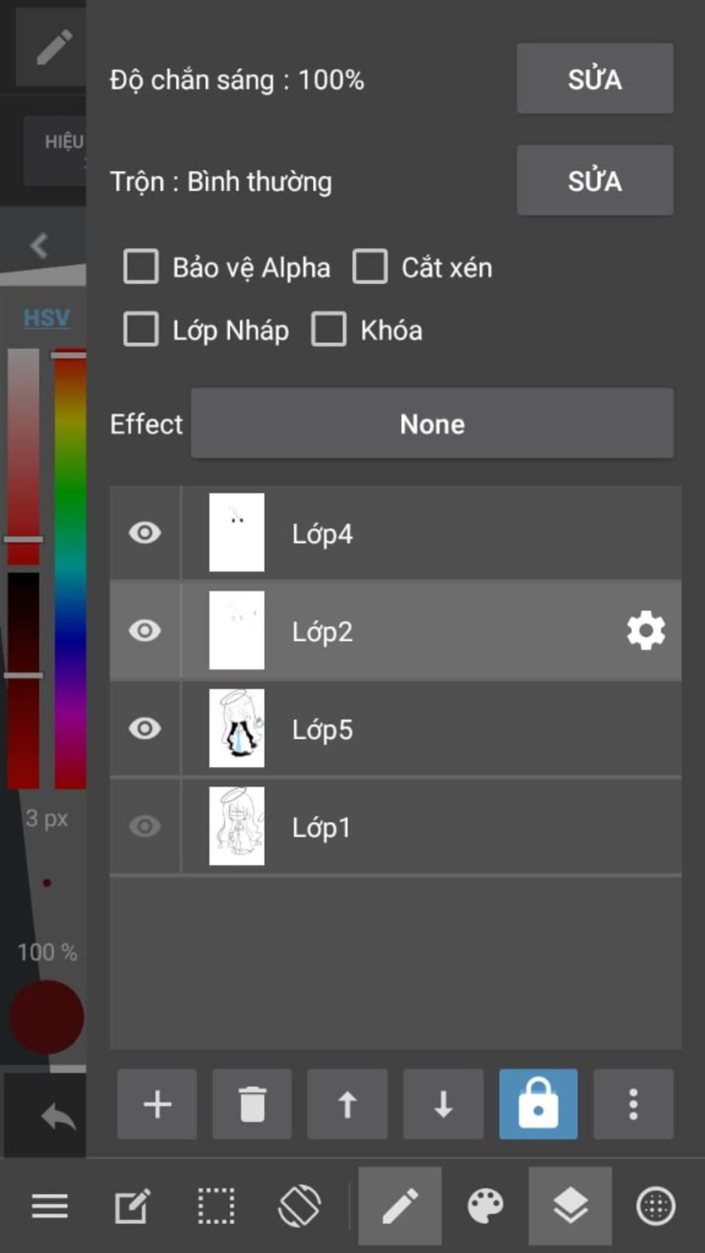Image resolution: width=705 pixels, height=1253 pixels.
Task: Open the hamburger main menu
Action: 50,1206
